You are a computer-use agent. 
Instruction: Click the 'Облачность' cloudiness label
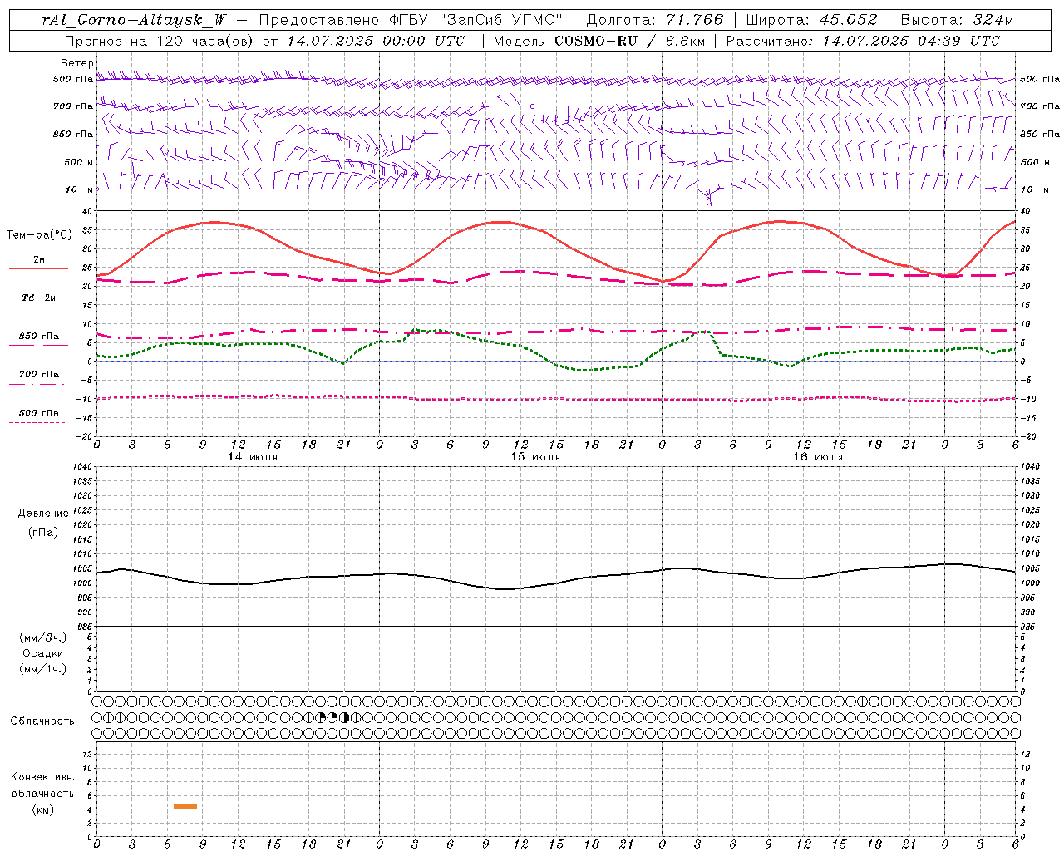(x=42, y=721)
